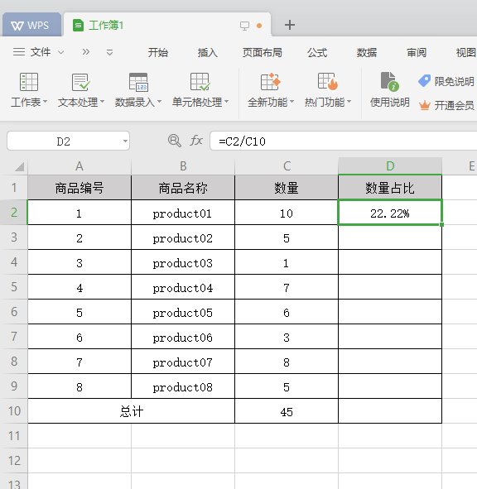
Task: Expand the dropdown arrow beside 文件
Action: [x=61, y=52]
